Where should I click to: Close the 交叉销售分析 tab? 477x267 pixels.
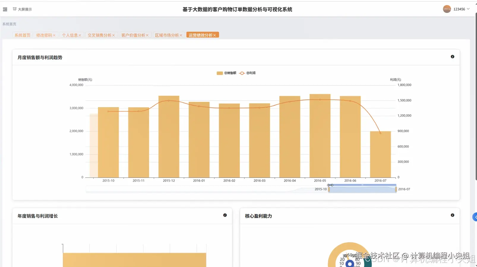(x=113, y=35)
